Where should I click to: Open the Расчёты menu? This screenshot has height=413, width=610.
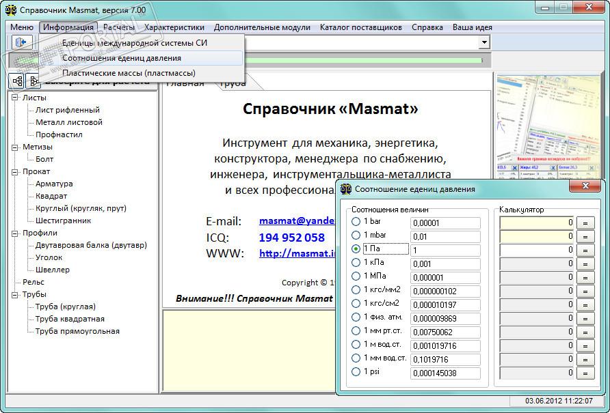coord(119,27)
